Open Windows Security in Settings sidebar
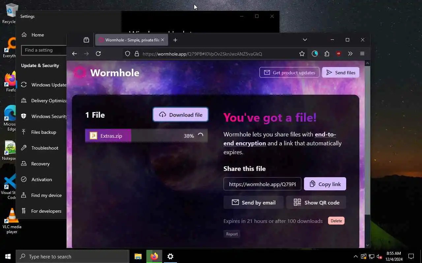 pos(44,116)
